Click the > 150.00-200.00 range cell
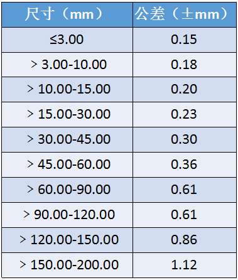Viewport: 238px width, 280px height. pos(67,265)
